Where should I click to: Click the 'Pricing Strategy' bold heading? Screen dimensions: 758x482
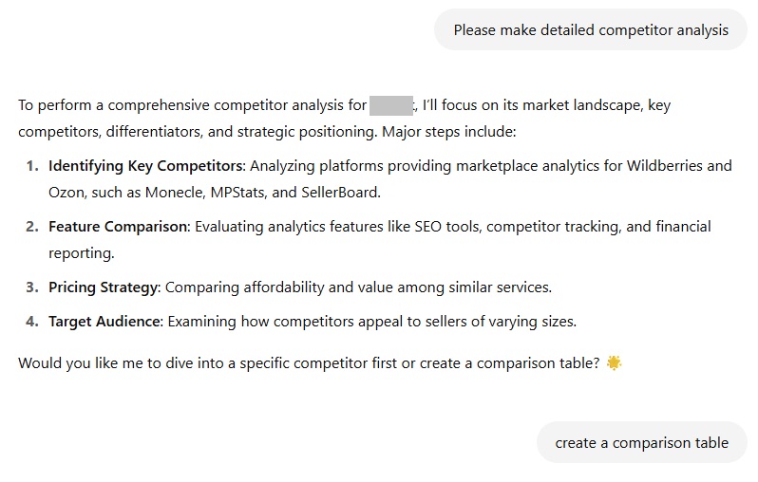point(104,287)
